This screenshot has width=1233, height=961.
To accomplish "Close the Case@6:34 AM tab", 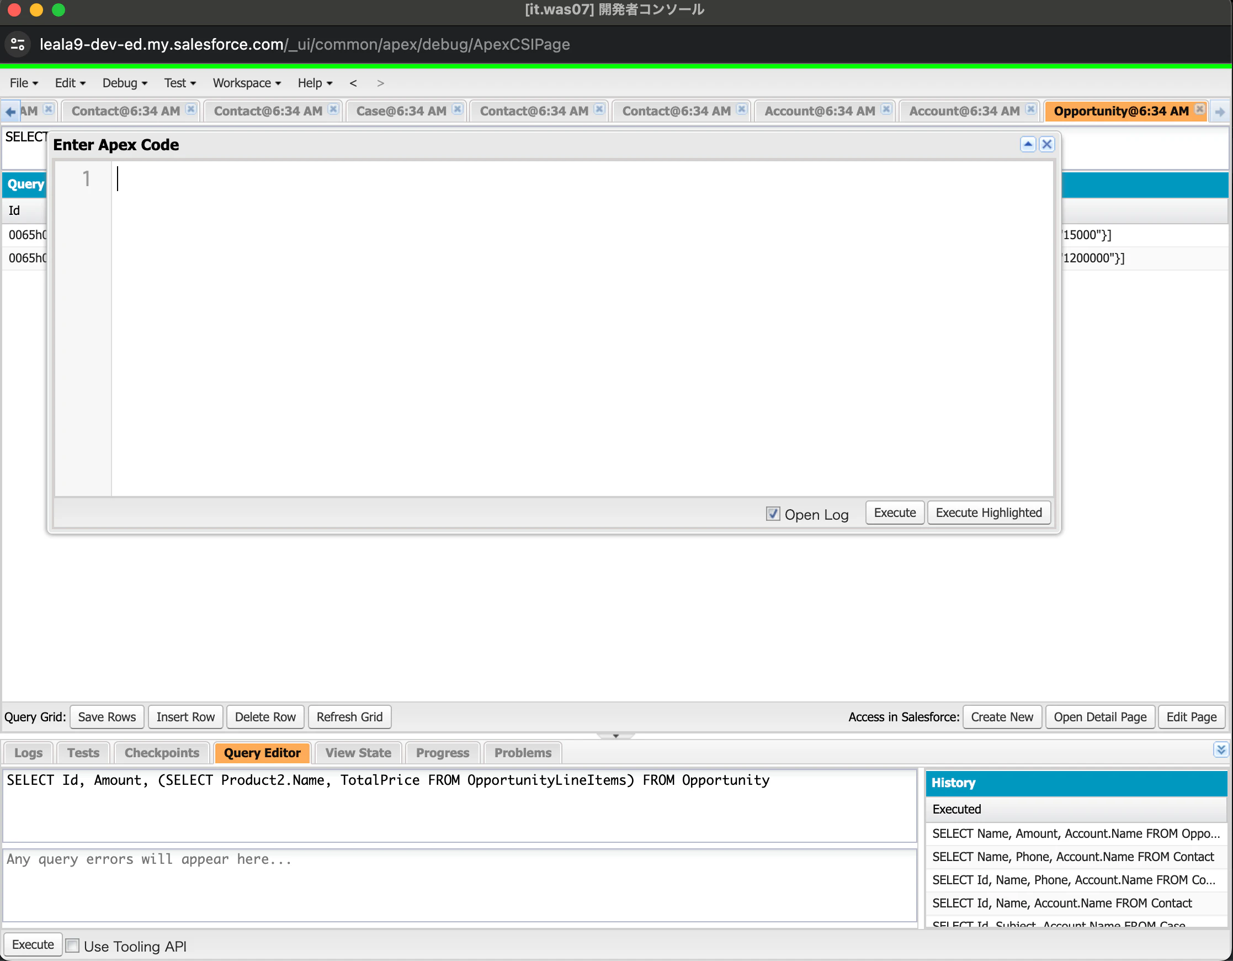I will [x=458, y=109].
